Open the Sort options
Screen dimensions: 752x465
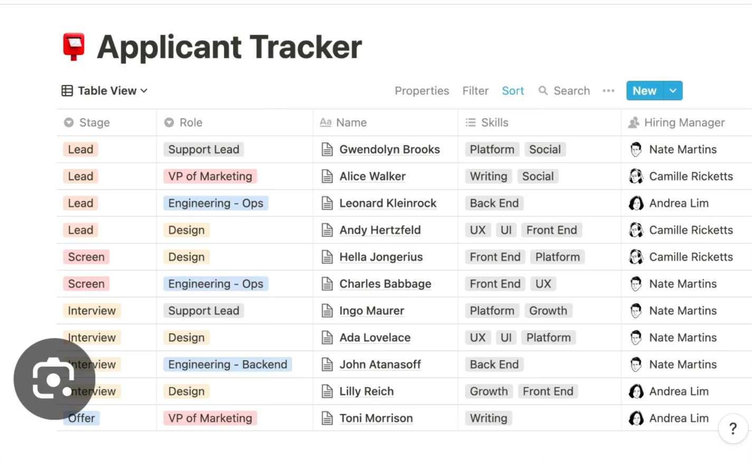coord(513,91)
